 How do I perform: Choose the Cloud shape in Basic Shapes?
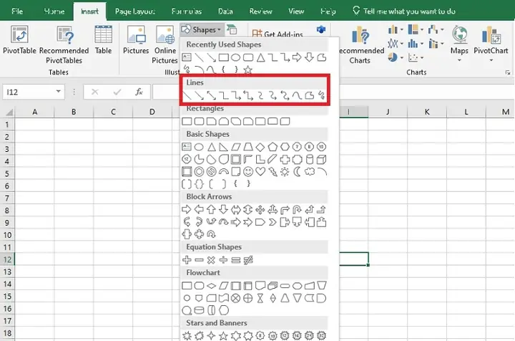pyautogui.click(x=310, y=172)
